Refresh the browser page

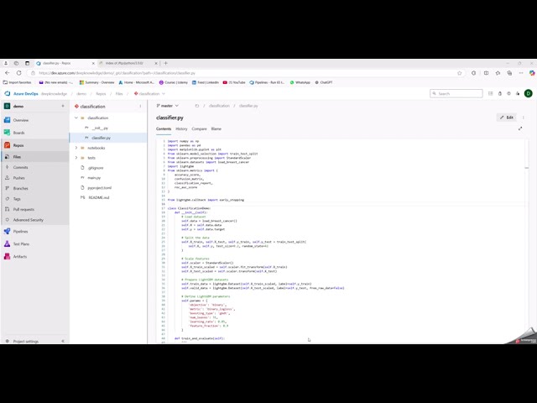[18, 73]
